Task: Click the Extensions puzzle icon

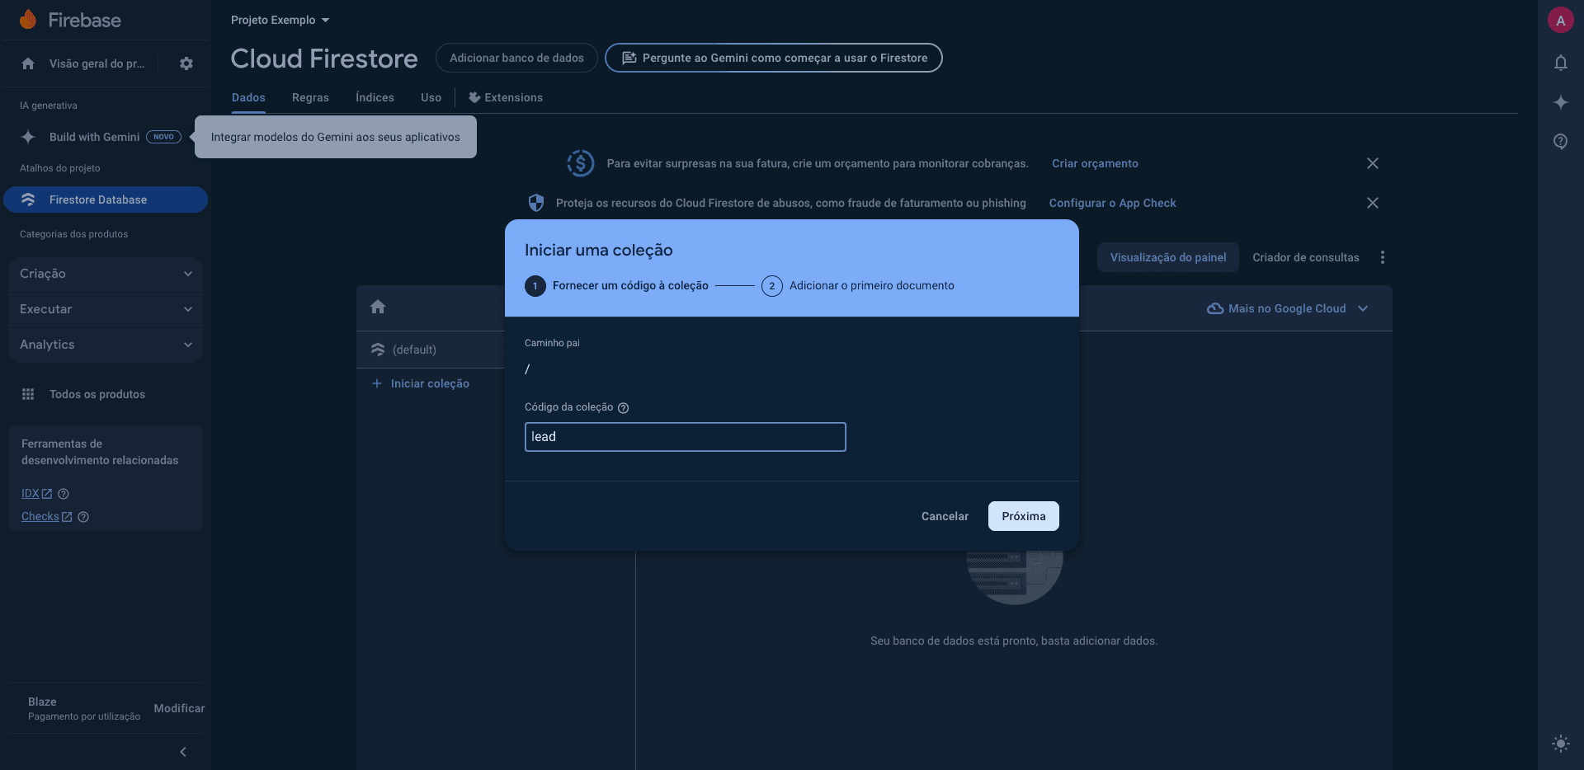Action: [474, 97]
